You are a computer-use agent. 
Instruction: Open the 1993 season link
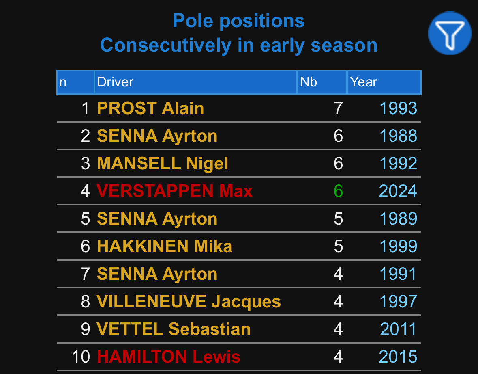(x=398, y=108)
